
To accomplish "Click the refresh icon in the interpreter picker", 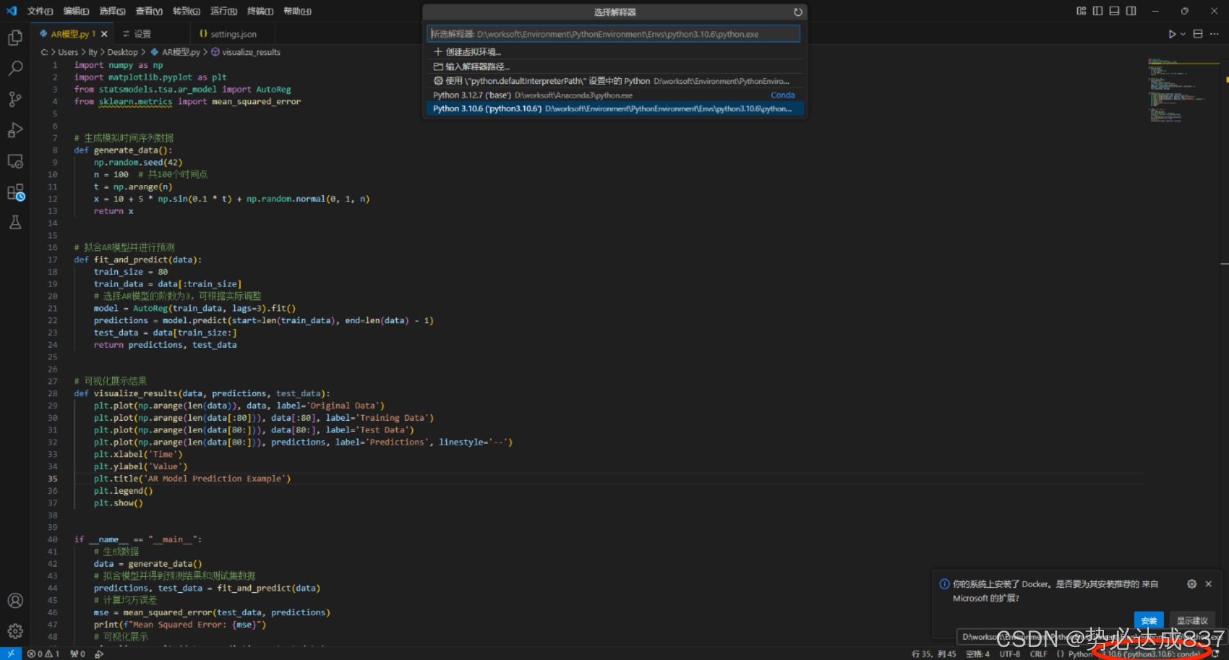I will tap(798, 12).
